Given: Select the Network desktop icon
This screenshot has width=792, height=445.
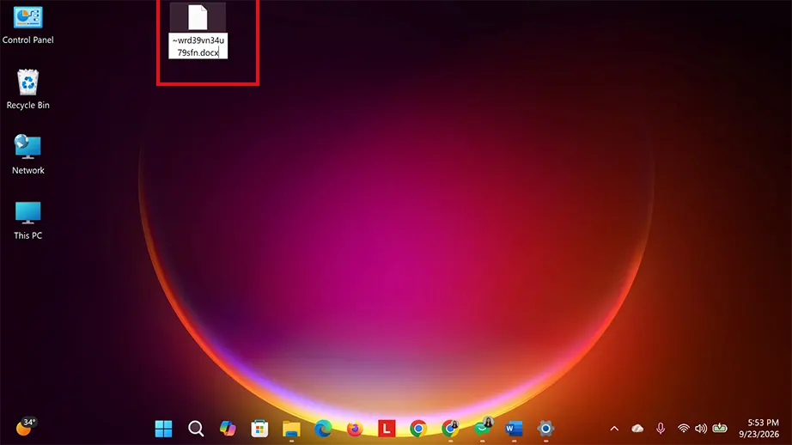Looking at the screenshot, I should click(27, 155).
